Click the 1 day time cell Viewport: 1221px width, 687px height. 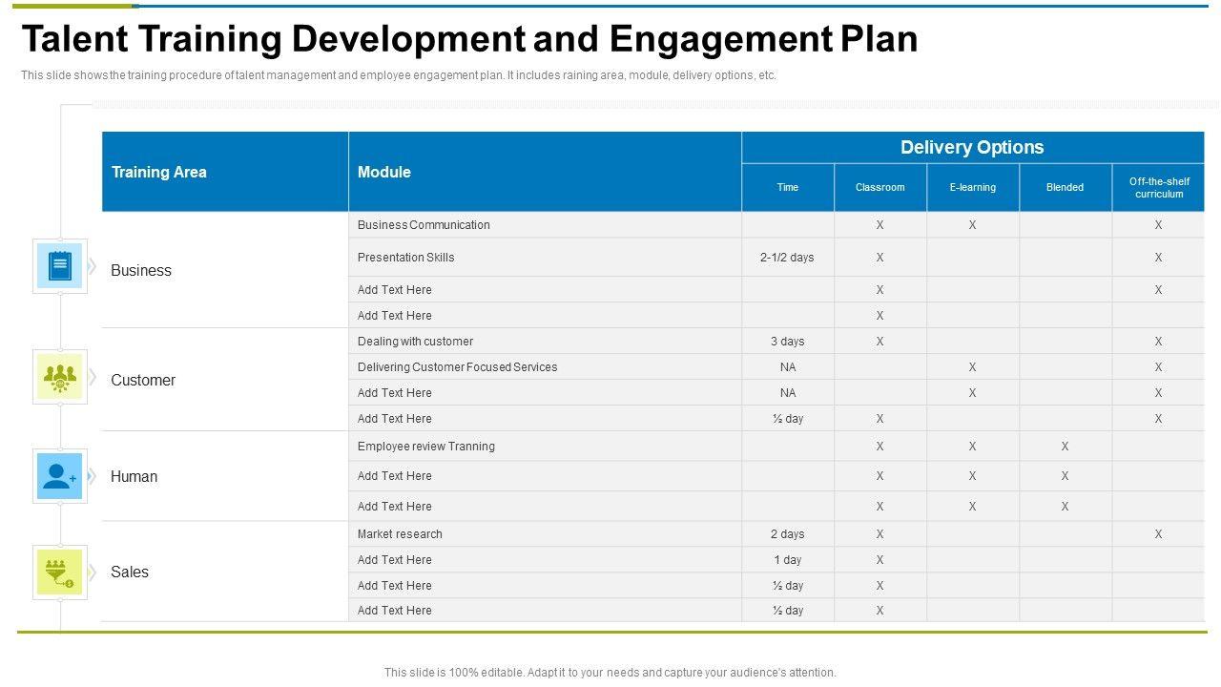tap(788, 560)
